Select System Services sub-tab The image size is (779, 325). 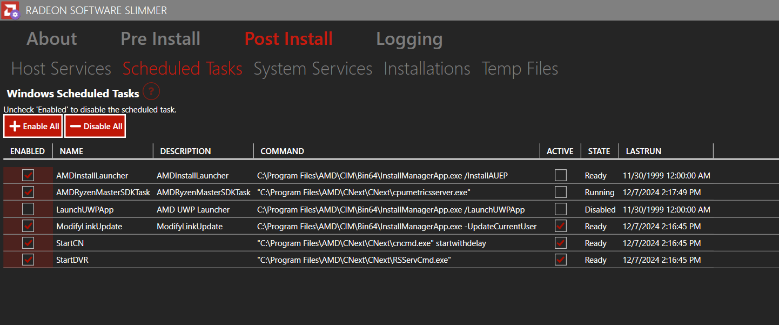313,69
